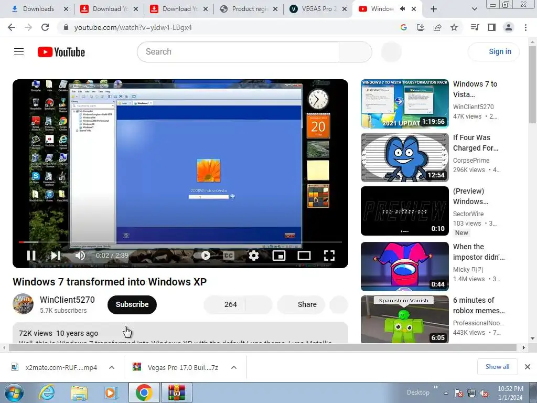Switch to the VEGAS Pro tab
Viewport: 537px width, 403px height.
(x=318, y=9)
